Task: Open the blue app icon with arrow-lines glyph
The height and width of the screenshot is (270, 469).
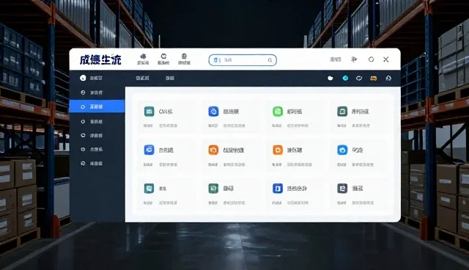Action: [x=149, y=150]
